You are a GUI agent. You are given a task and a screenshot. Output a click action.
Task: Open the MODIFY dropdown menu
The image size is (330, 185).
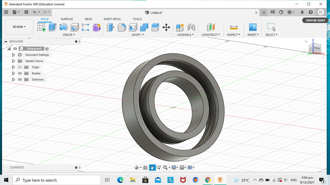(138, 35)
